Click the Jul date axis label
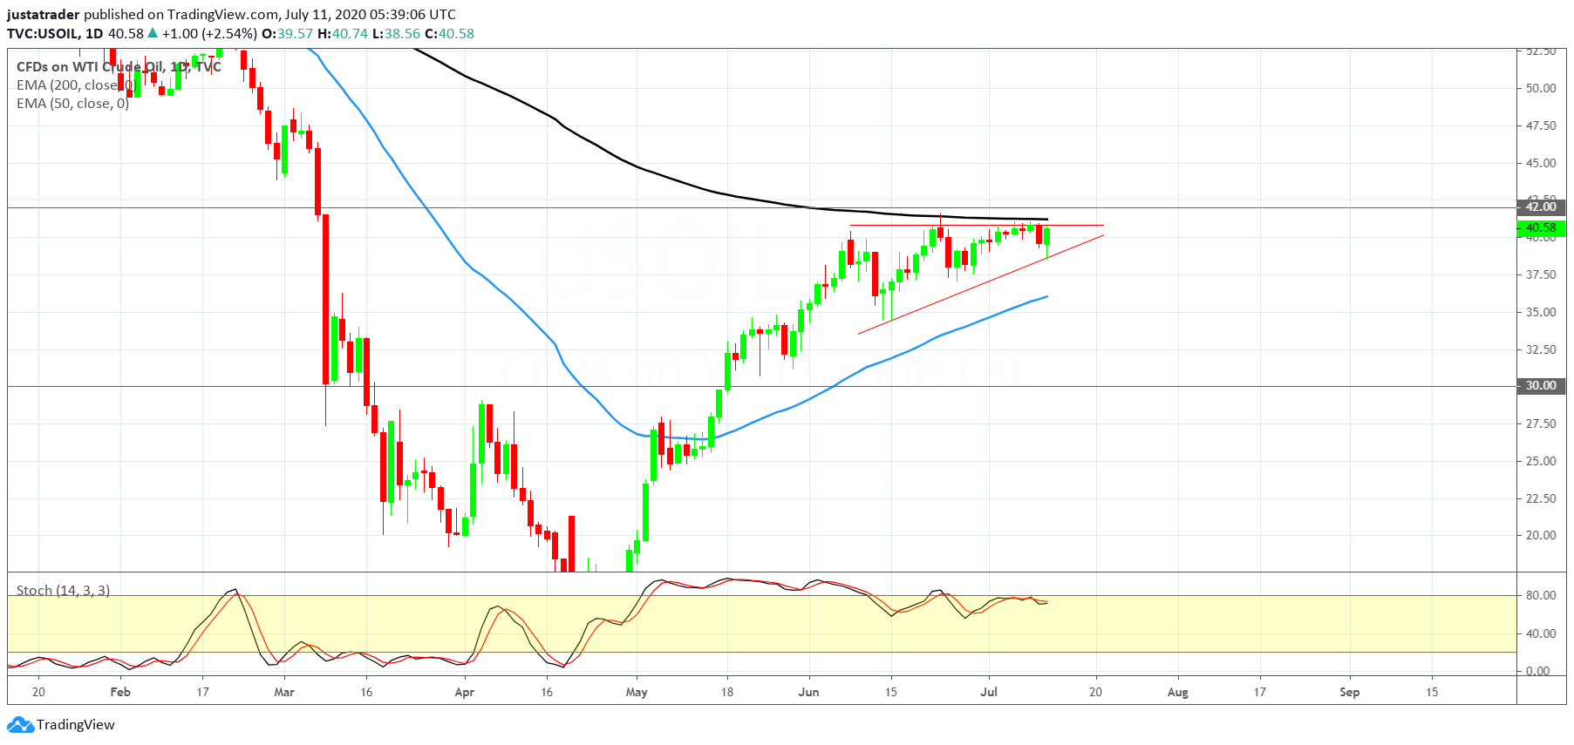 [x=989, y=693]
